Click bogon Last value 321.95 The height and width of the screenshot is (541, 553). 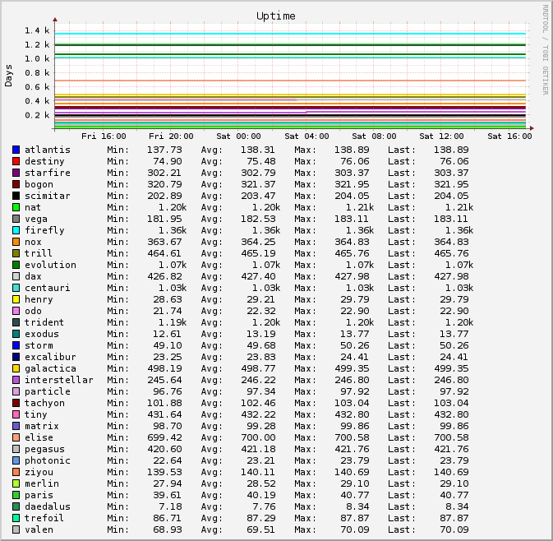(x=451, y=184)
